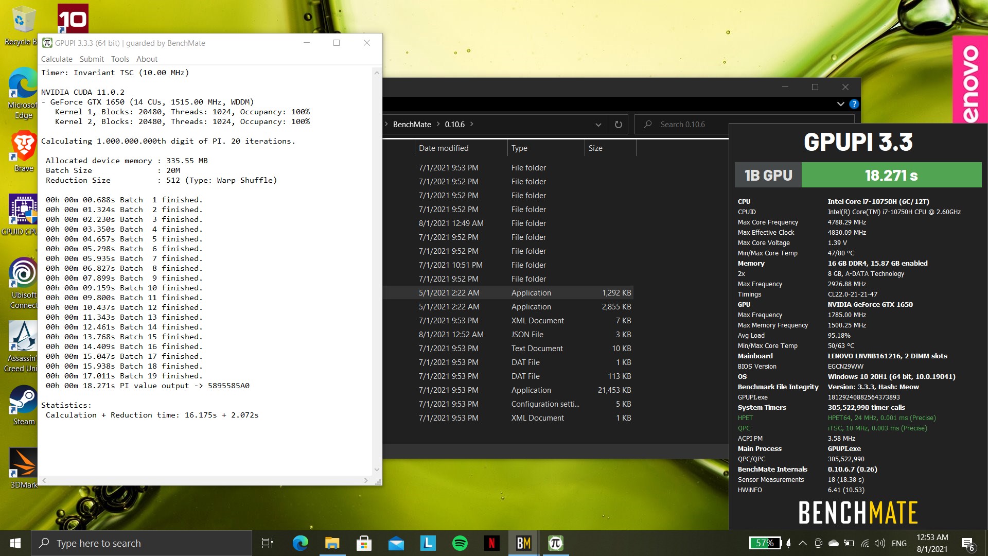Switch to GPUPI in the taskbar
Screen dimensions: 988x556
[x=555, y=543]
